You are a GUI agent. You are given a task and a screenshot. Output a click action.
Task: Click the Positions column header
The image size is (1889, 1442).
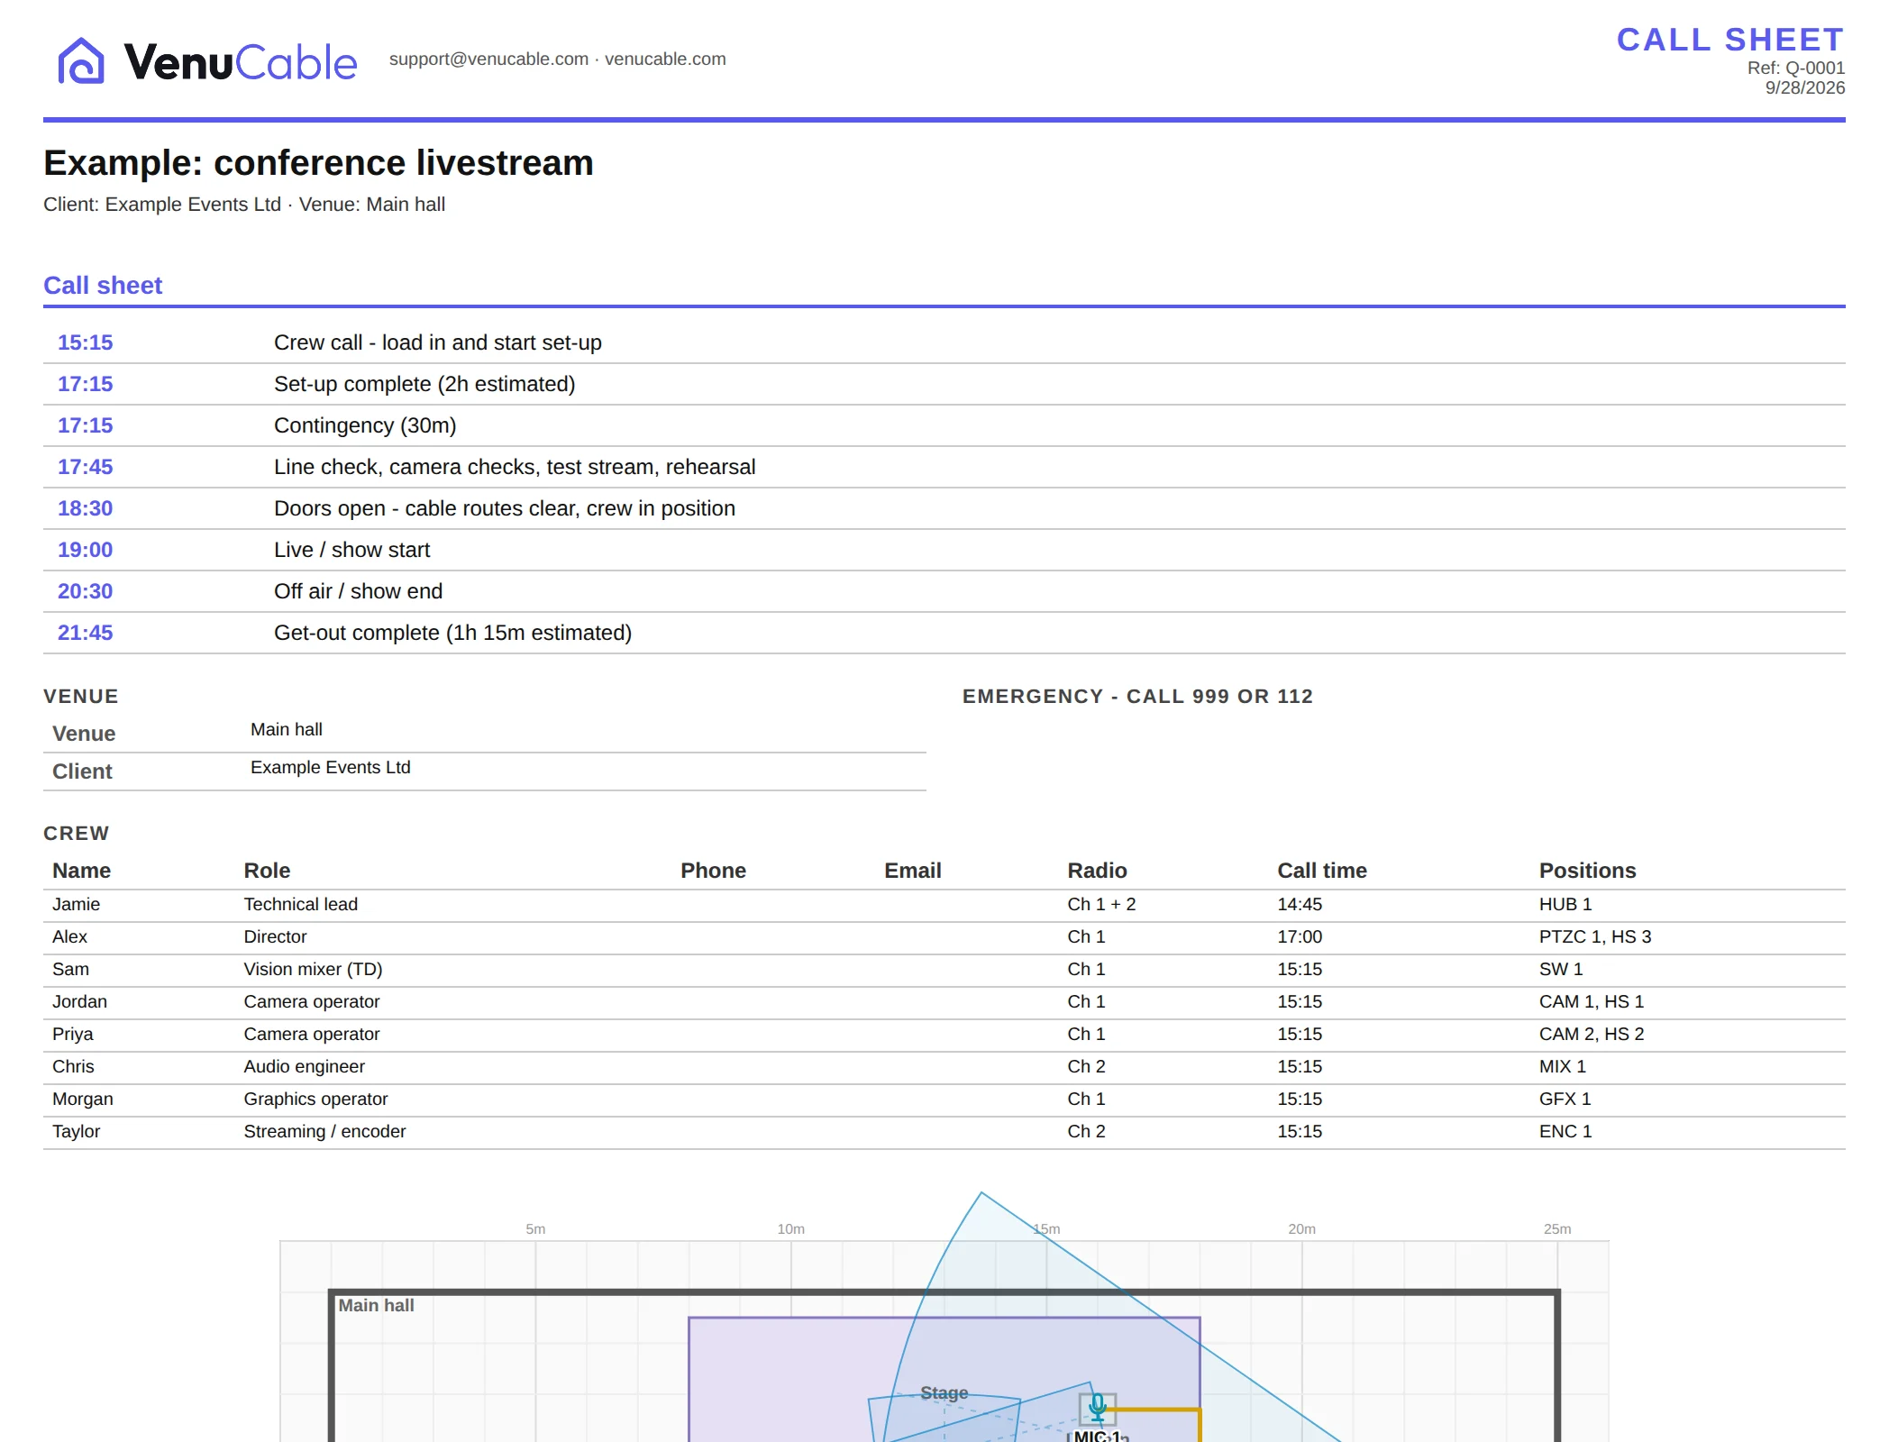point(1588,871)
